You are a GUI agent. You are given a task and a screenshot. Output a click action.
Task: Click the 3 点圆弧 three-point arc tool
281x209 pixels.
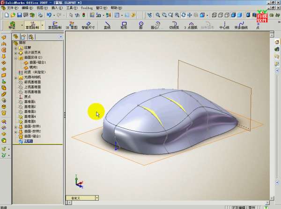tap(191, 25)
